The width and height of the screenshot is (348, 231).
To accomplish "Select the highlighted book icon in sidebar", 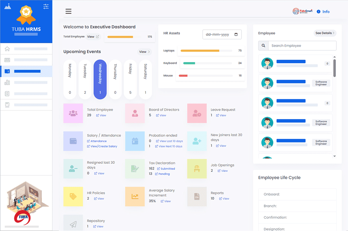I will [x=7, y=71].
